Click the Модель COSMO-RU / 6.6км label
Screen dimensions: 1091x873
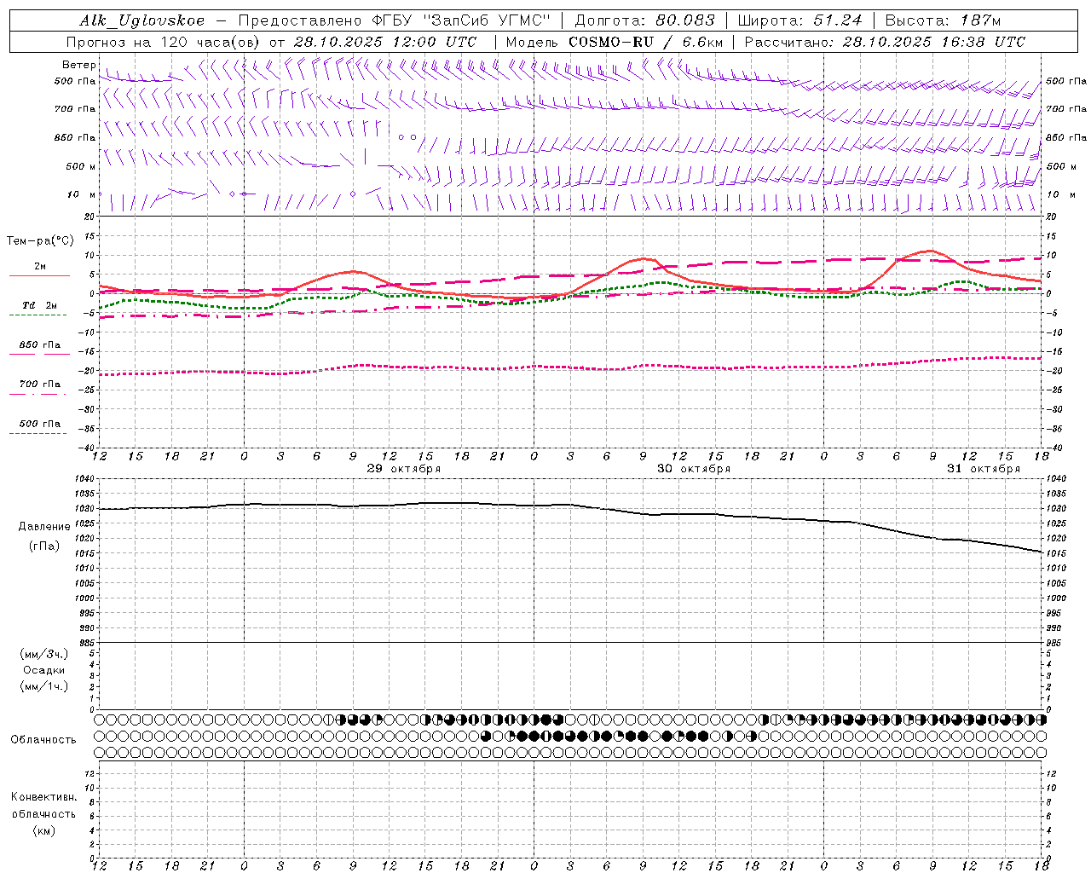614,42
